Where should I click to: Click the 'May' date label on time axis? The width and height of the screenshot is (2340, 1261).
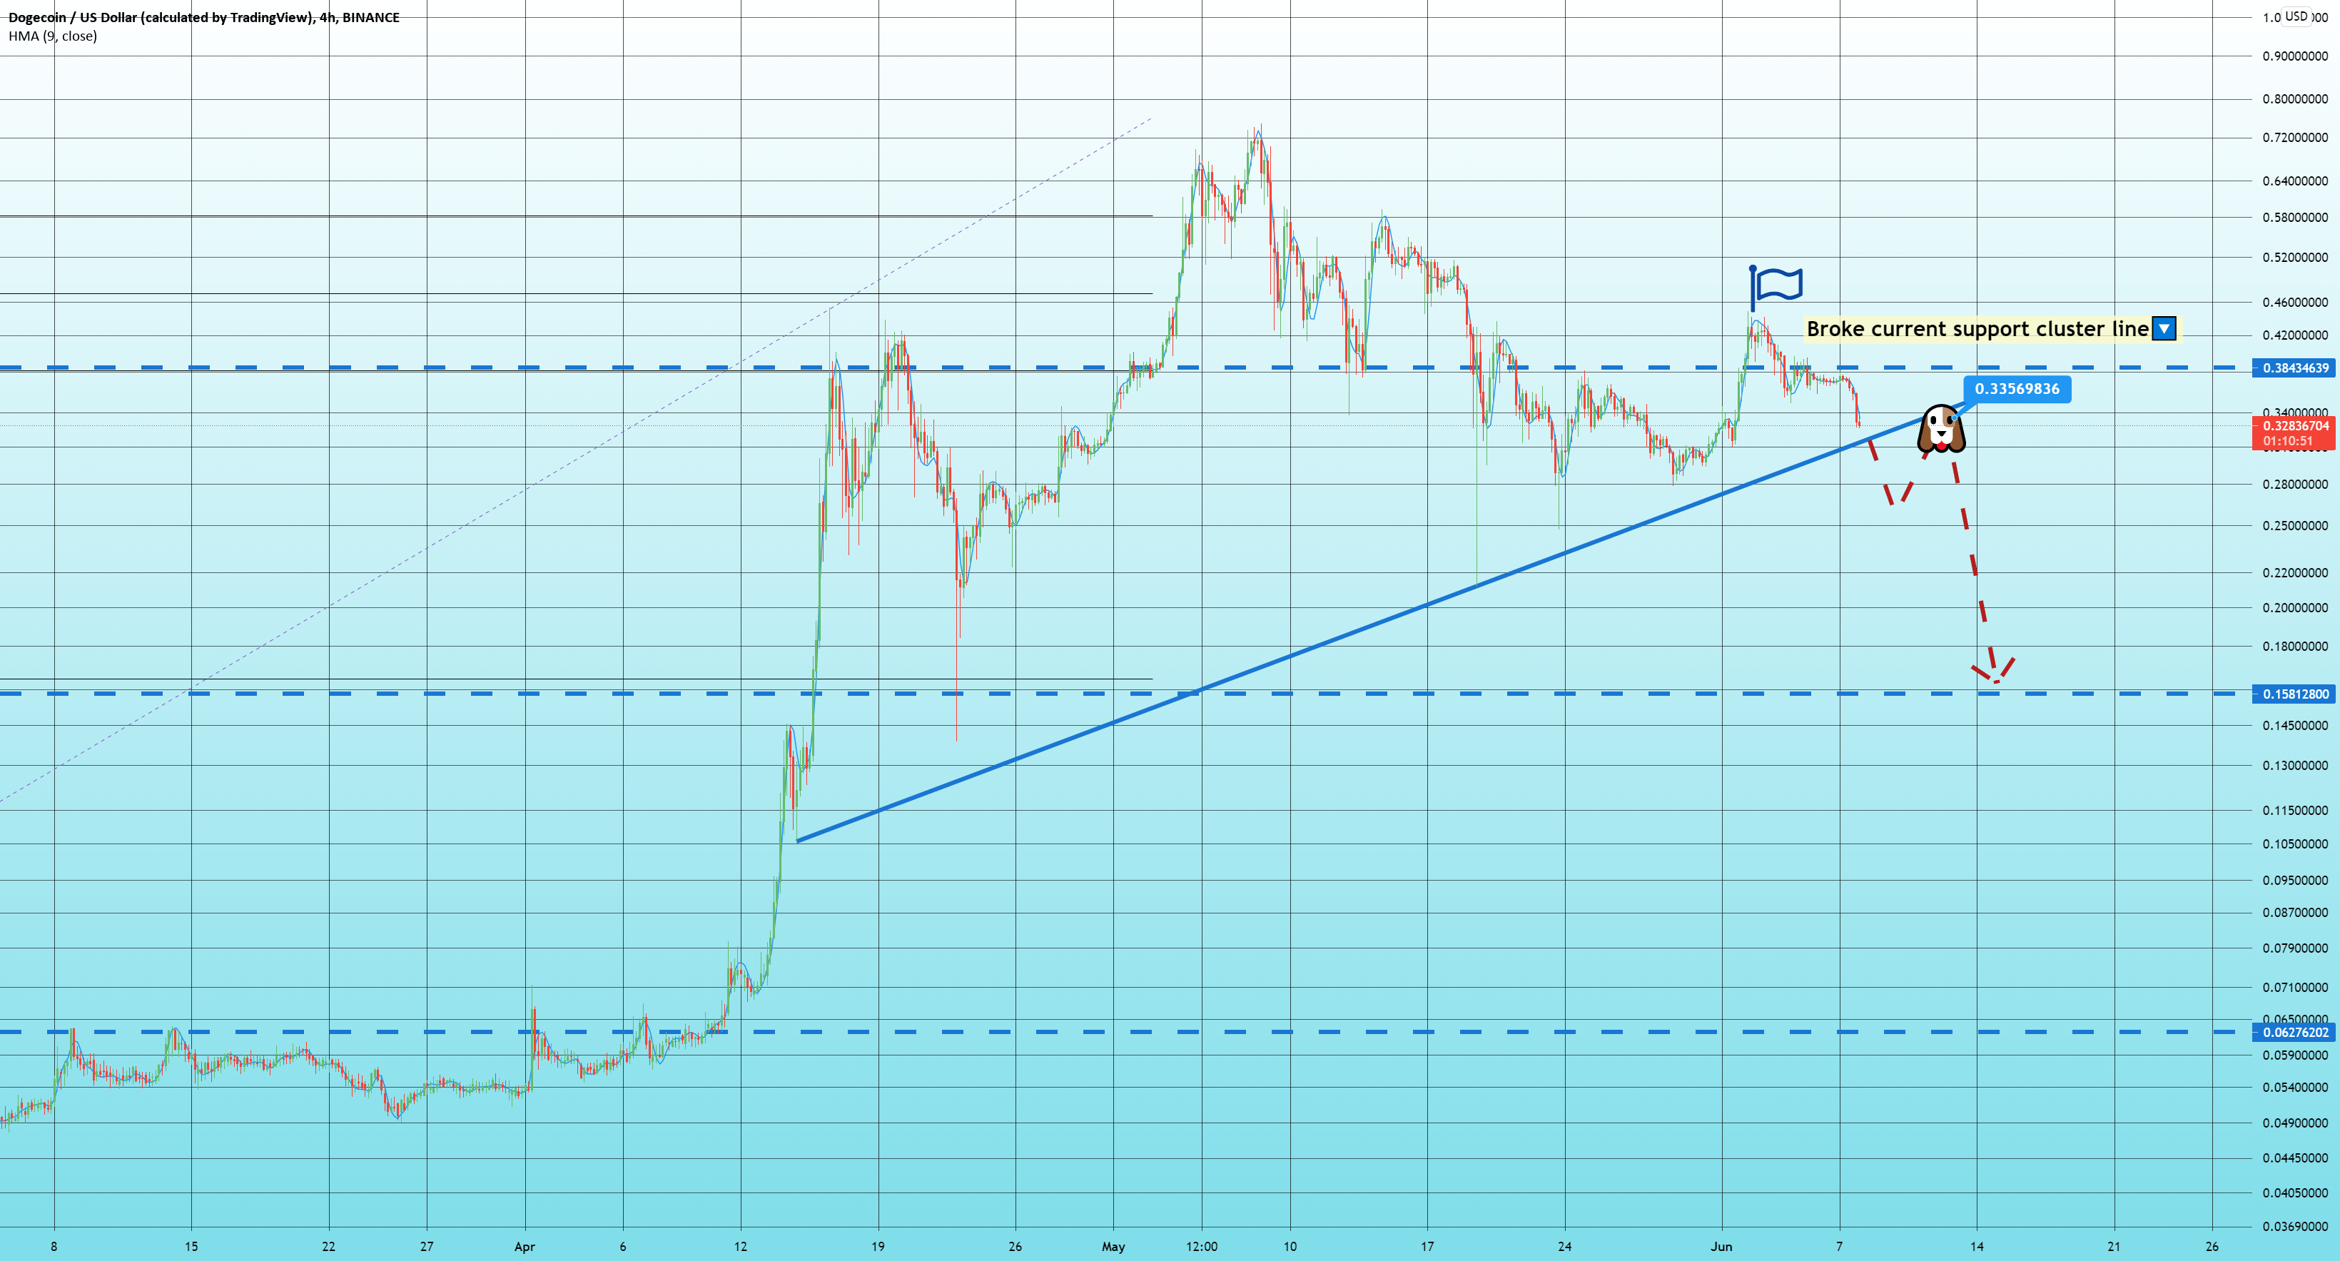click(x=1113, y=1247)
